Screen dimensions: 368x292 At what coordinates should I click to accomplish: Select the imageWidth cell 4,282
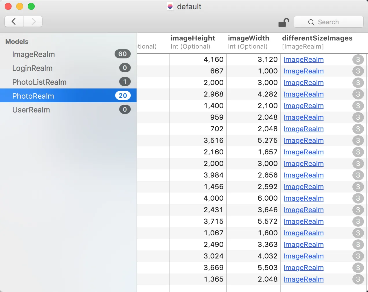click(x=254, y=94)
